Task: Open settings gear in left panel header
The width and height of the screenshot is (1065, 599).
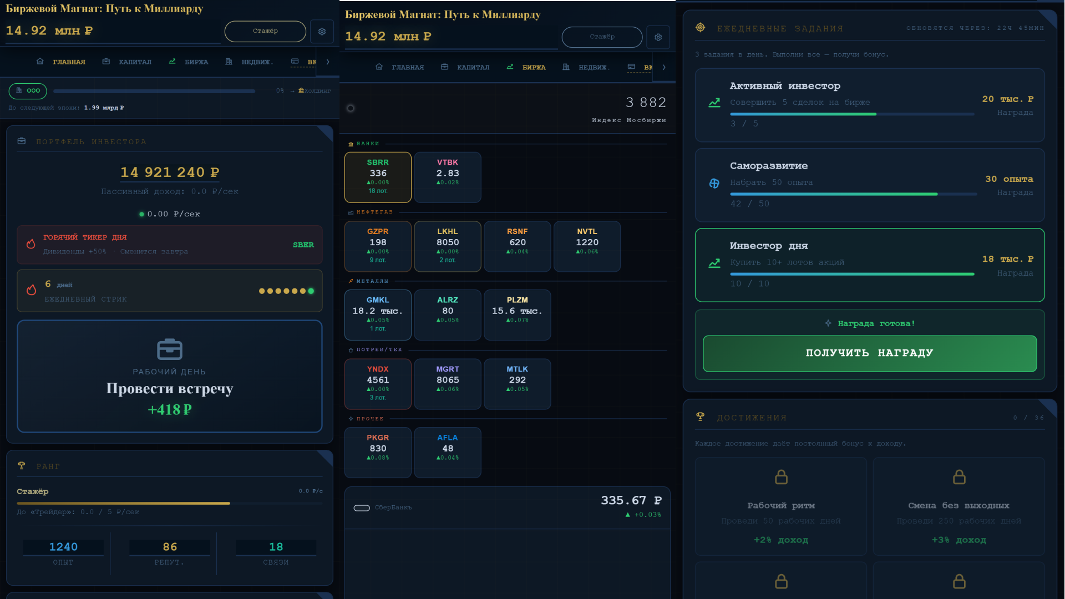Action: tap(322, 32)
